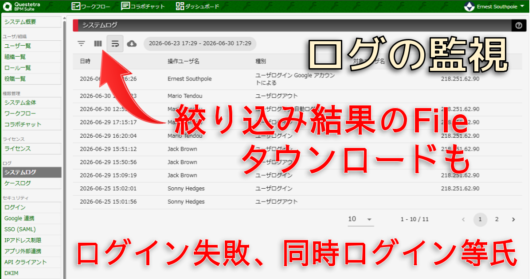Open the コラボチャット top menu
Viewport: 532px width, 279px height.
143,7
